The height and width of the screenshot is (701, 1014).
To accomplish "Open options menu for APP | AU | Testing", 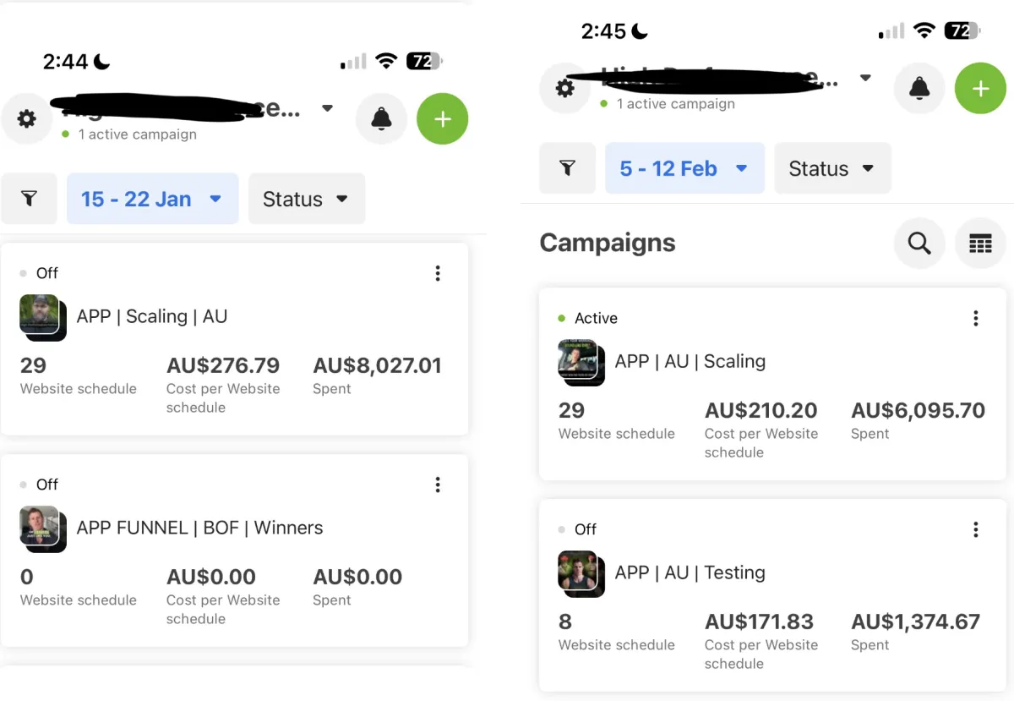I will point(976,529).
